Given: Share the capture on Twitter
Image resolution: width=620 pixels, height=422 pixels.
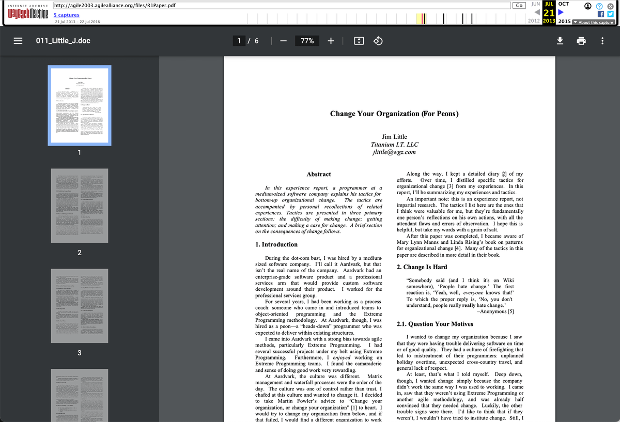Looking at the screenshot, I should pyautogui.click(x=609, y=14).
